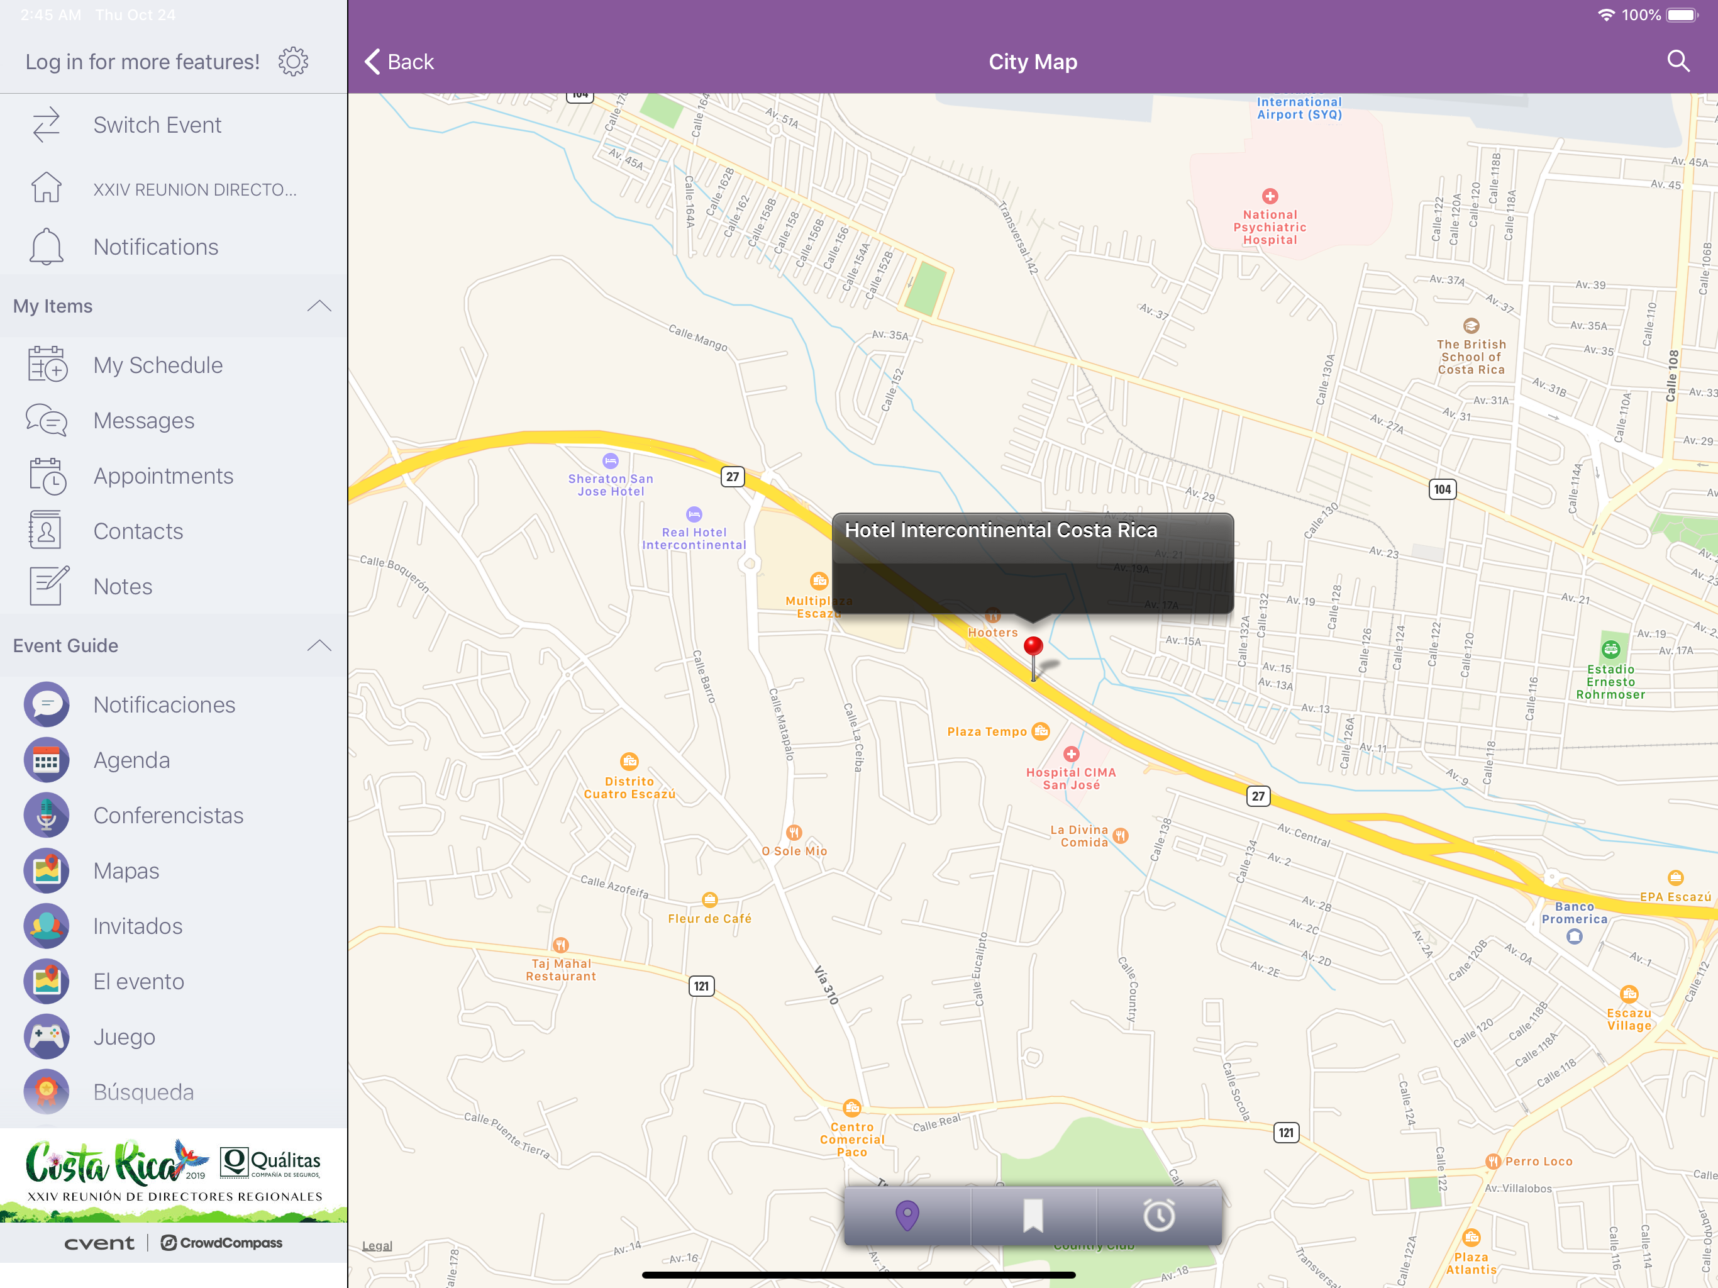Viewport: 1718px width, 1288px height.
Task: Open Notifications menu item
Action: point(173,247)
